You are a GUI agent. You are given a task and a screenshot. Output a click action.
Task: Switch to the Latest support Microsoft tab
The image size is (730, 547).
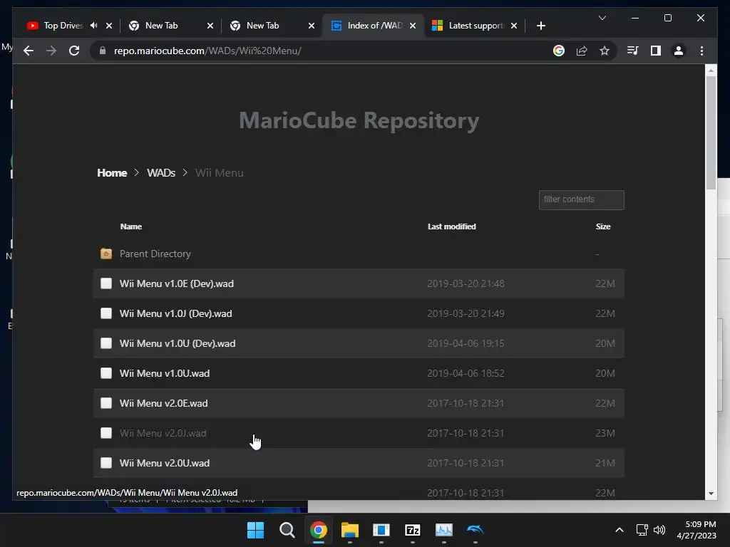point(475,26)
